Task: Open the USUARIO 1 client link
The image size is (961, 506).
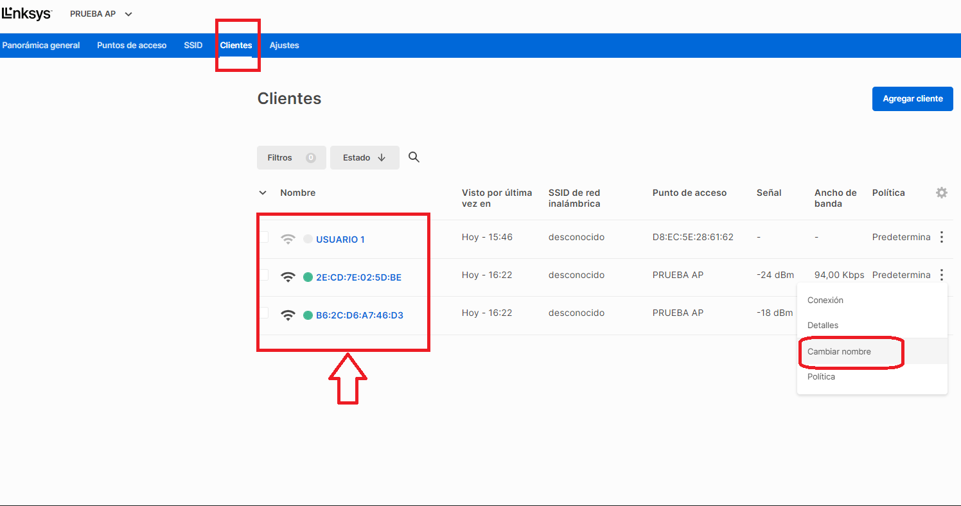Action: (x=340, y=240)
